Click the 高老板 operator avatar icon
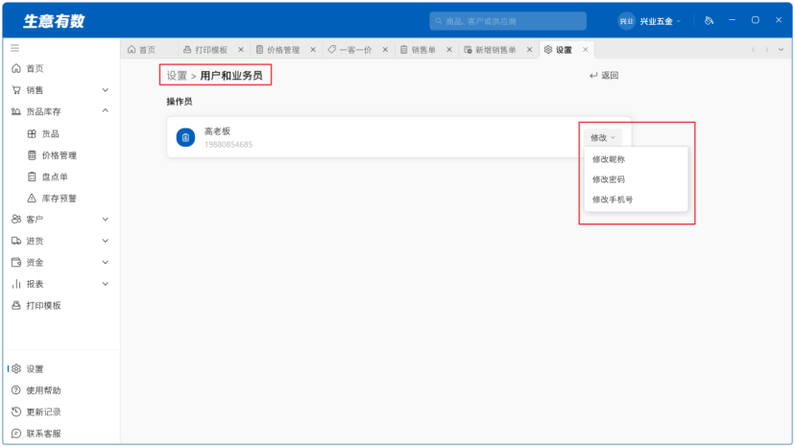Screen dimensions: 795x447 (185, 137)
